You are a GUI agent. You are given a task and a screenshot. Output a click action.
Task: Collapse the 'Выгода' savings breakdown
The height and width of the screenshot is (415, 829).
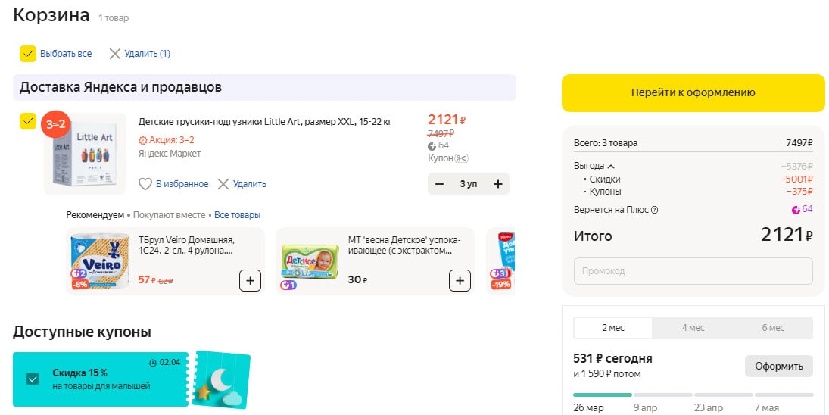[x=611, y=166]
